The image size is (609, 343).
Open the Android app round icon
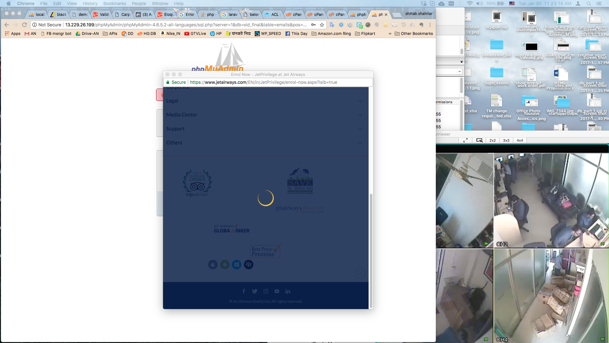[225, 265]
